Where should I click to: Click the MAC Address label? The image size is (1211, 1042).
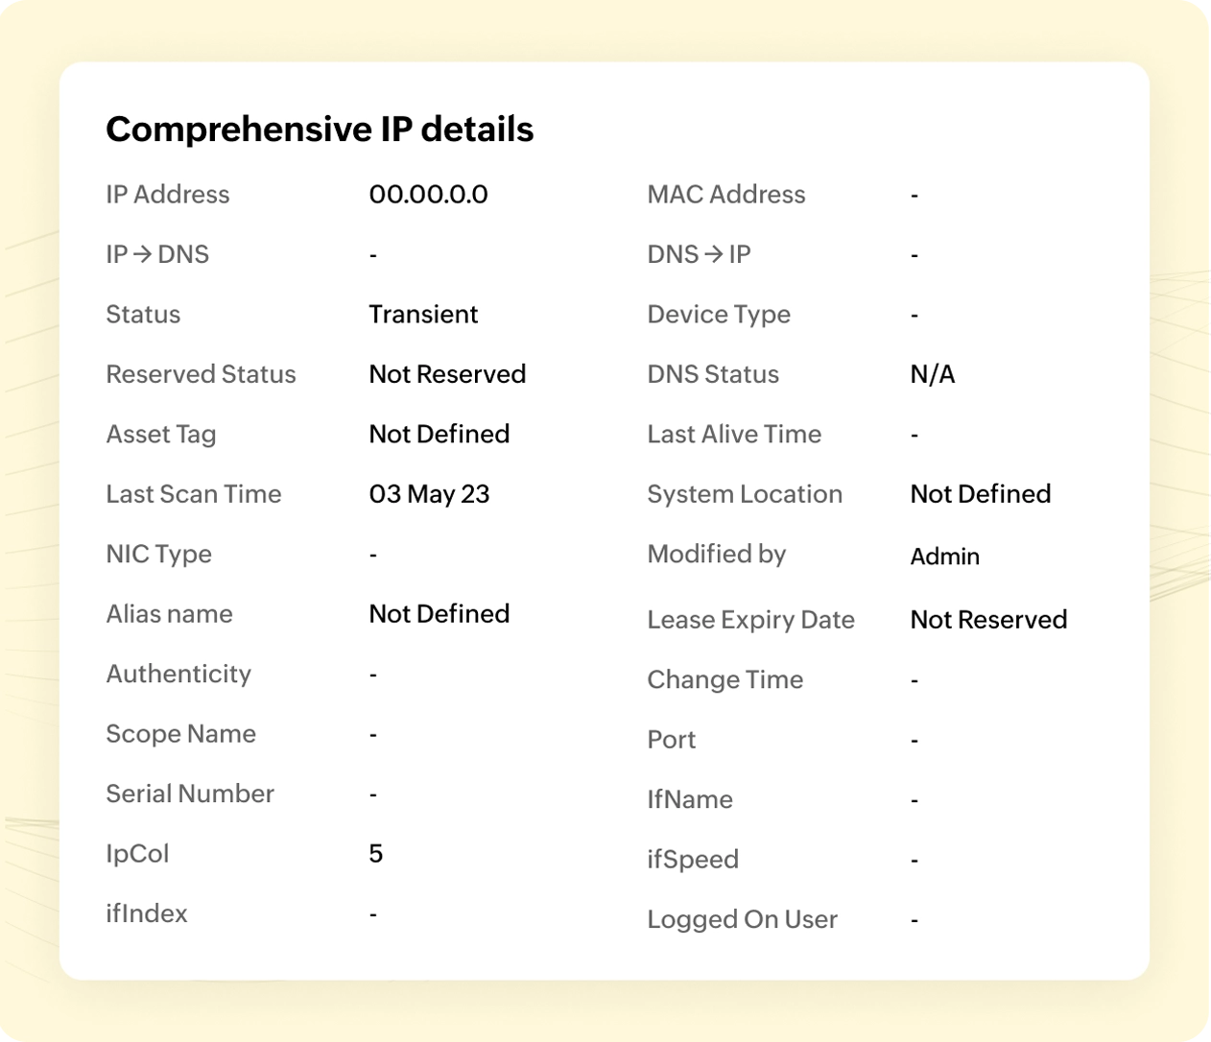725,195
